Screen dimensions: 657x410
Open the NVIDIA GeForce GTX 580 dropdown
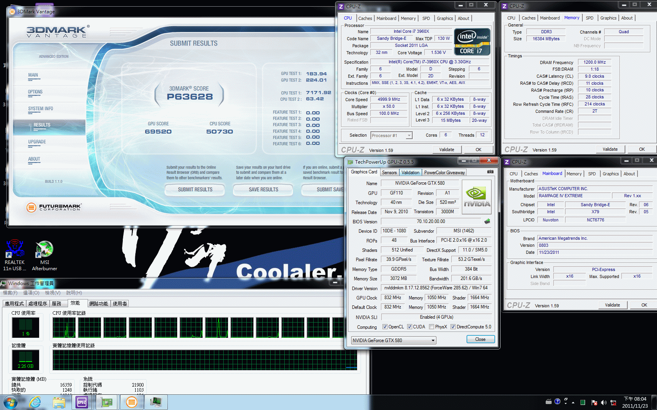393,340
